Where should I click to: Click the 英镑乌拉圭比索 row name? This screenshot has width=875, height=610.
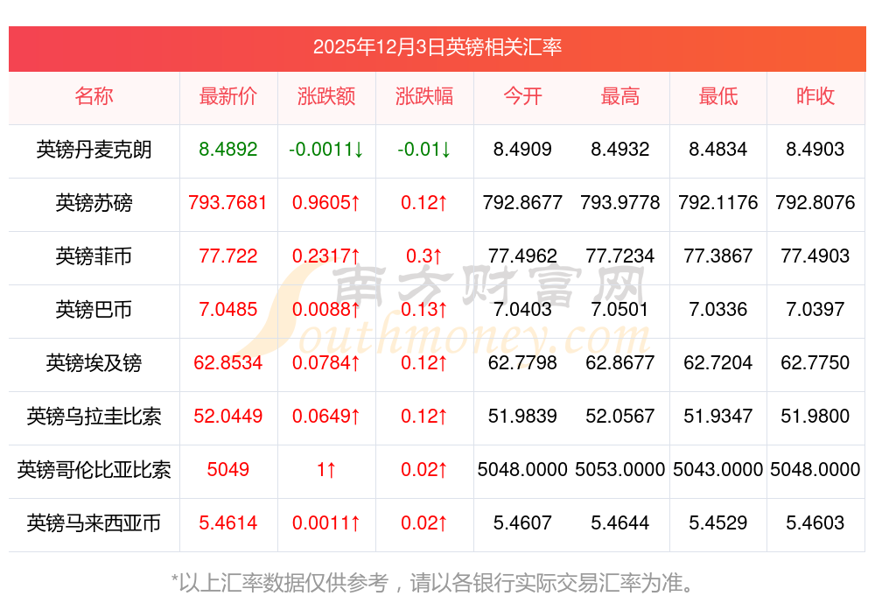(x=94, y=417)
